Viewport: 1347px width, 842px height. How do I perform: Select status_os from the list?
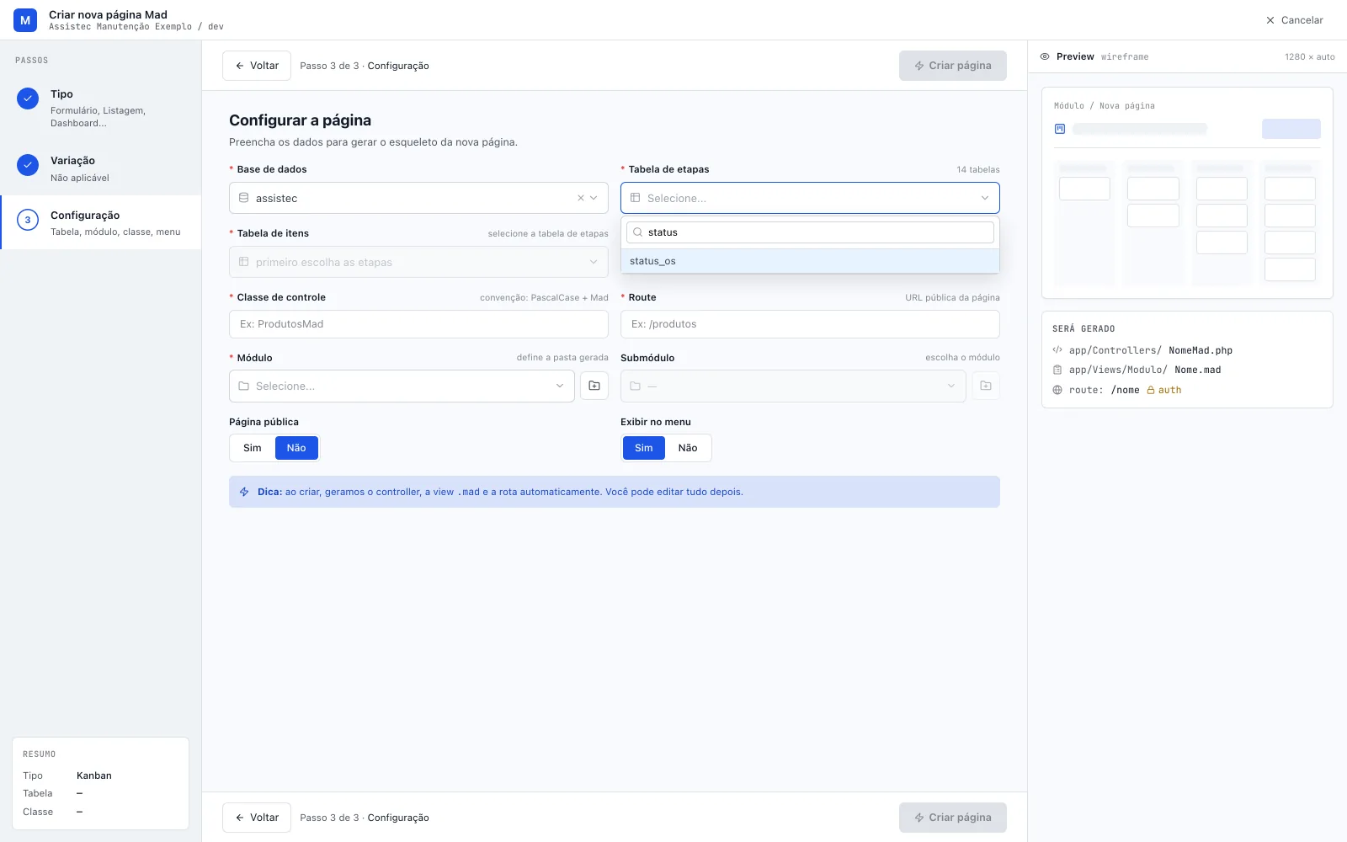pyautogui.click(x=810, y=261)
